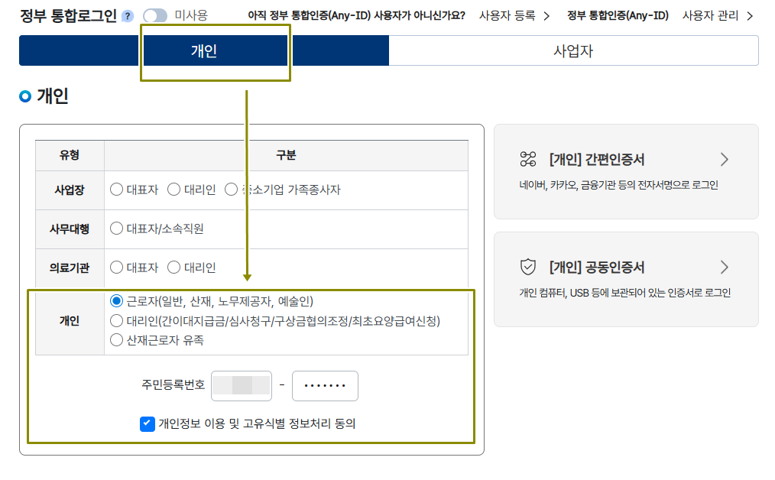Click the chevron arrow on 공동인증서 card
Viewport: 775px width, 480px height.
725,267
